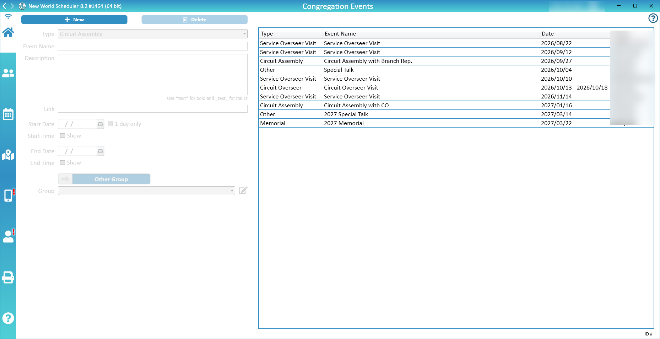
Task: Open the user account section with alert
Action: 9,236
